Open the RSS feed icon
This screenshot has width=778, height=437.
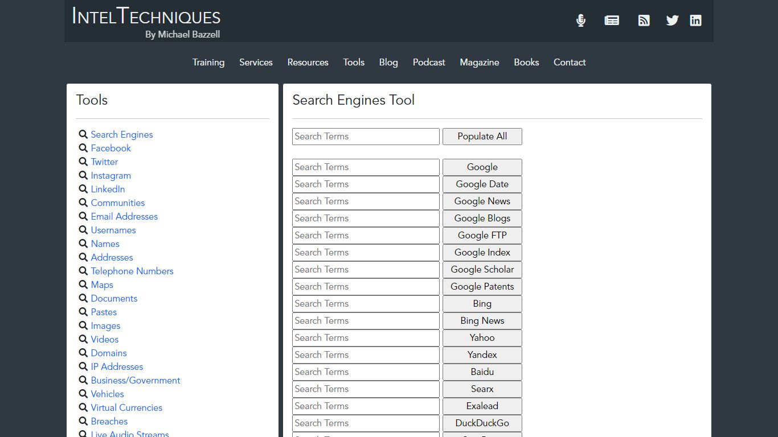pos(644,20)
